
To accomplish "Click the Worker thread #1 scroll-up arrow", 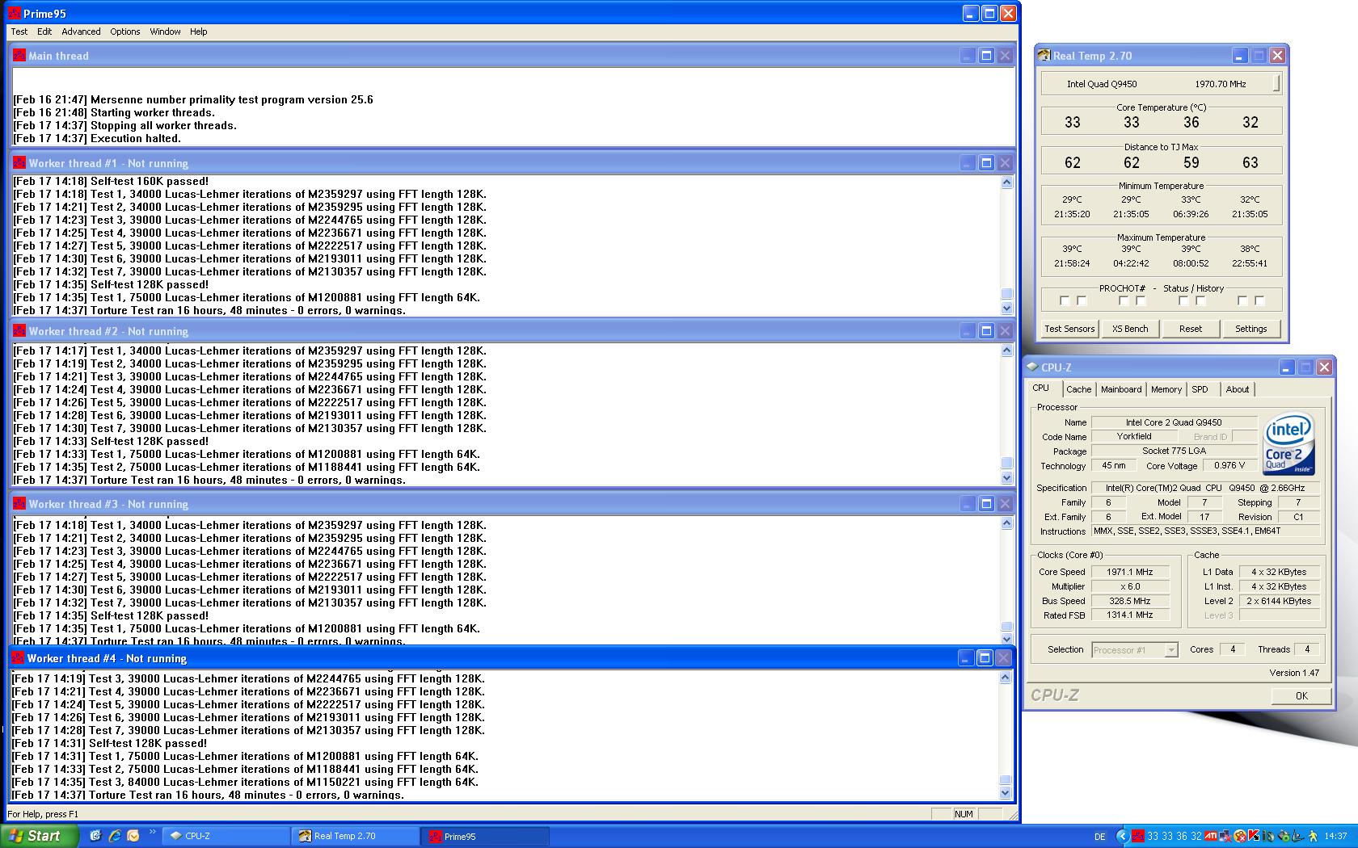I will click(1006, 183).
